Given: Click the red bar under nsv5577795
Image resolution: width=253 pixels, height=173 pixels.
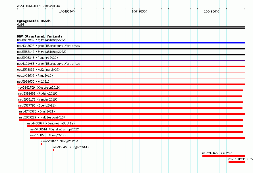Looking at the screenshot, I should pos(130,108).
